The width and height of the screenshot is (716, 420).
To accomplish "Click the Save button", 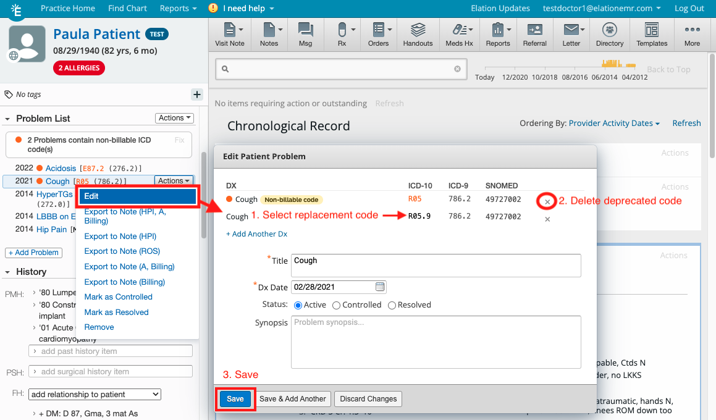I will click(235, 399).
